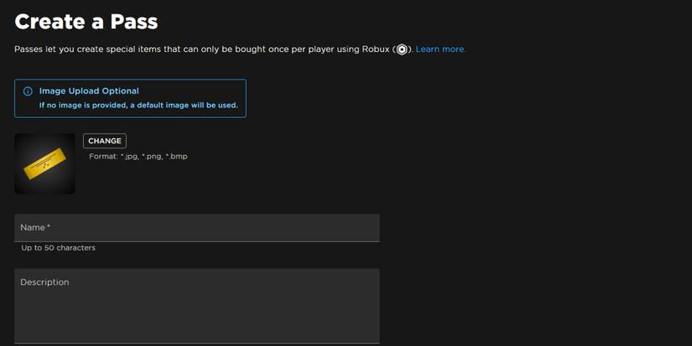
Task: Click the default image notice text
Action: point(138,106)
